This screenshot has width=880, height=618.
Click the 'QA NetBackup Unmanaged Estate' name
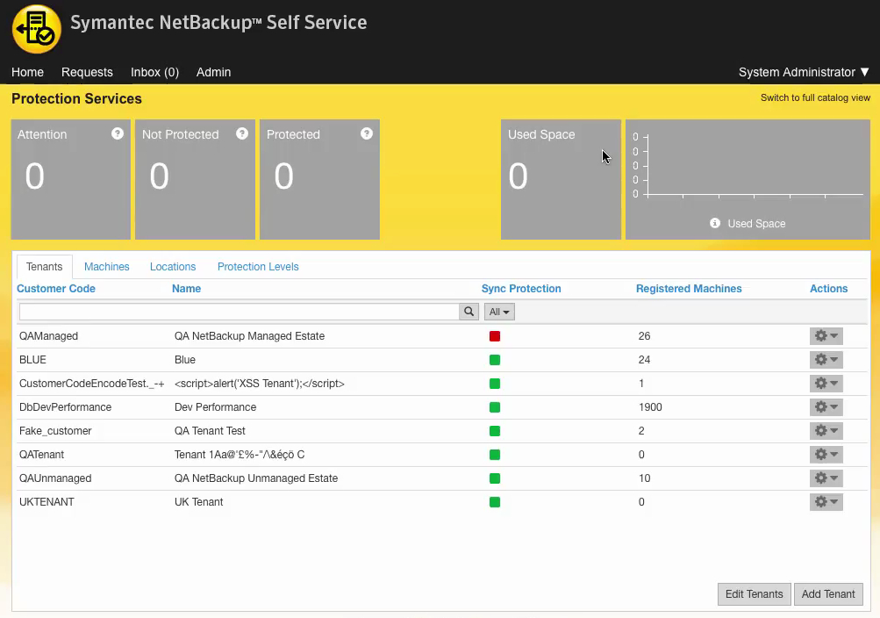coord(256,478)
